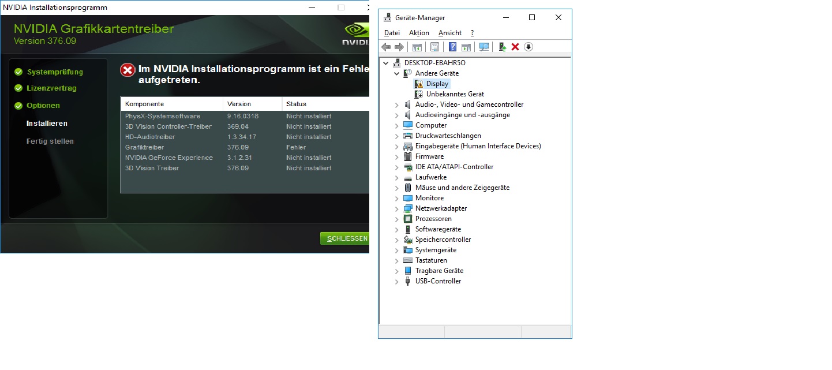The image size is (832, 370).
Task: Click the Display device warning icon
Action: pyautogui.click(x=419, y=84)
